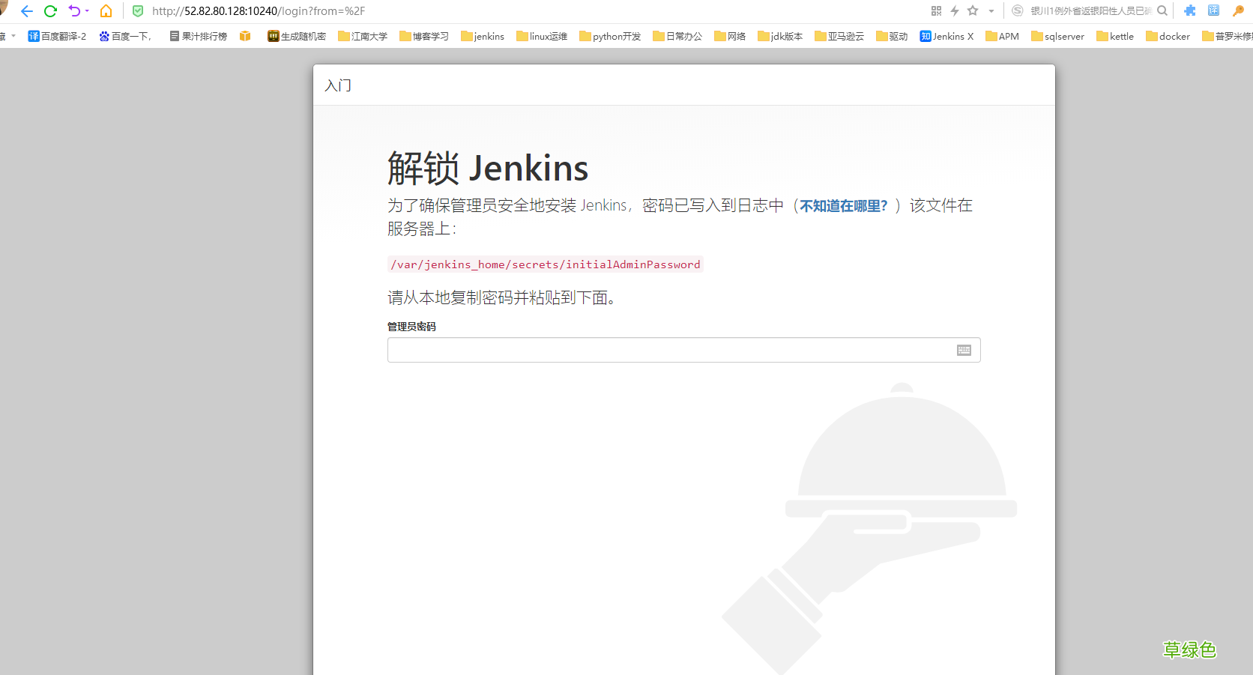Image resolution: width=1253 pixels, height=675 pixels.
Task: Expand the jenkins bookmarks folder
Action: click(x=483, y=36)
